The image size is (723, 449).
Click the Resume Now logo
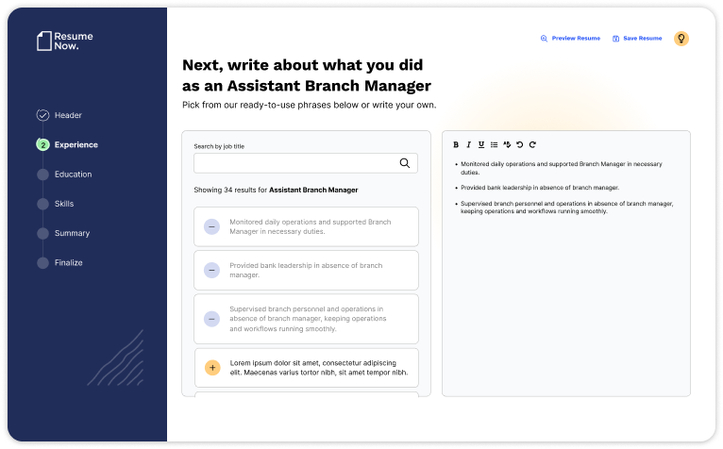64,41
